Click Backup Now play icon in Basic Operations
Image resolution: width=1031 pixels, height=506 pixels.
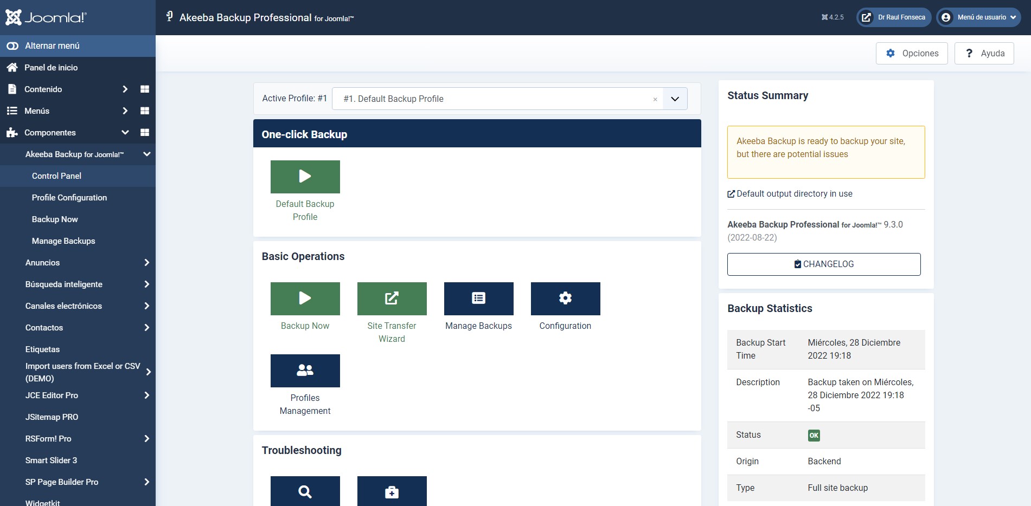[305, 299]
